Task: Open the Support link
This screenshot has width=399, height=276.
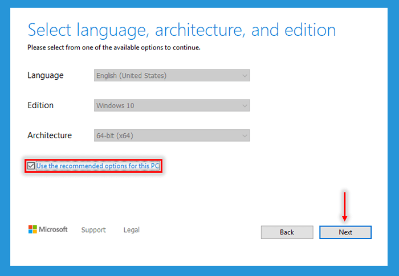Action: pos(93,230)
